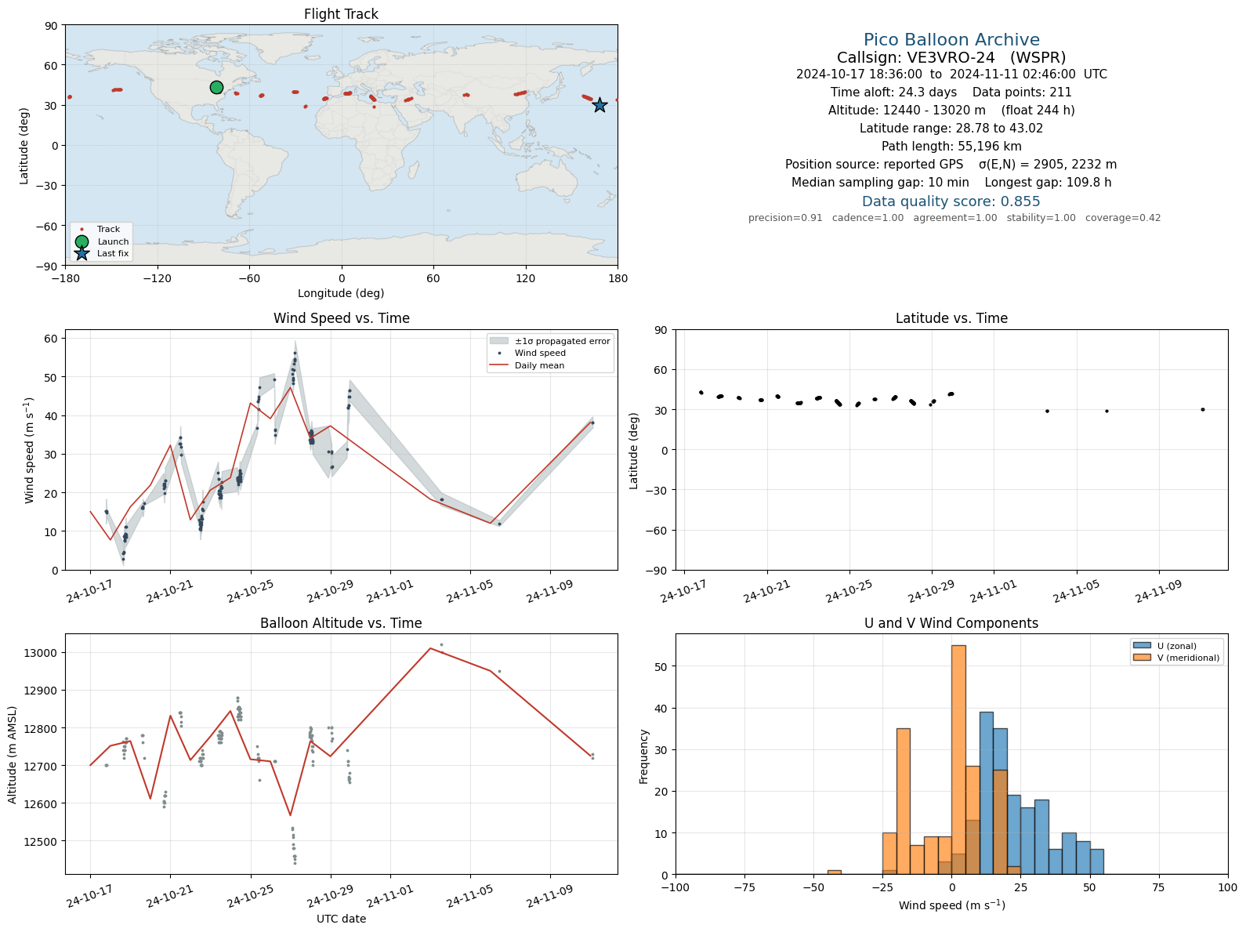Viewport: 1246px width, 932px height.
Task: Click the "Flight Track" plot title
Action: [x=341, y=14]
